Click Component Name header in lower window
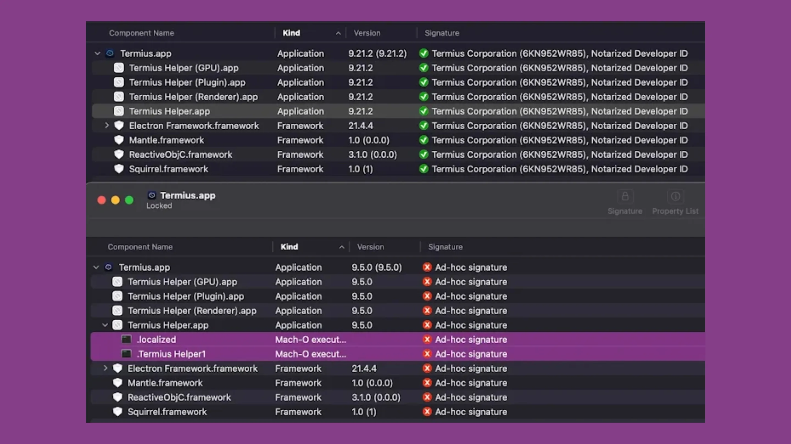The height and width of the screenshot is (444, 791). (x=140, y=247)
